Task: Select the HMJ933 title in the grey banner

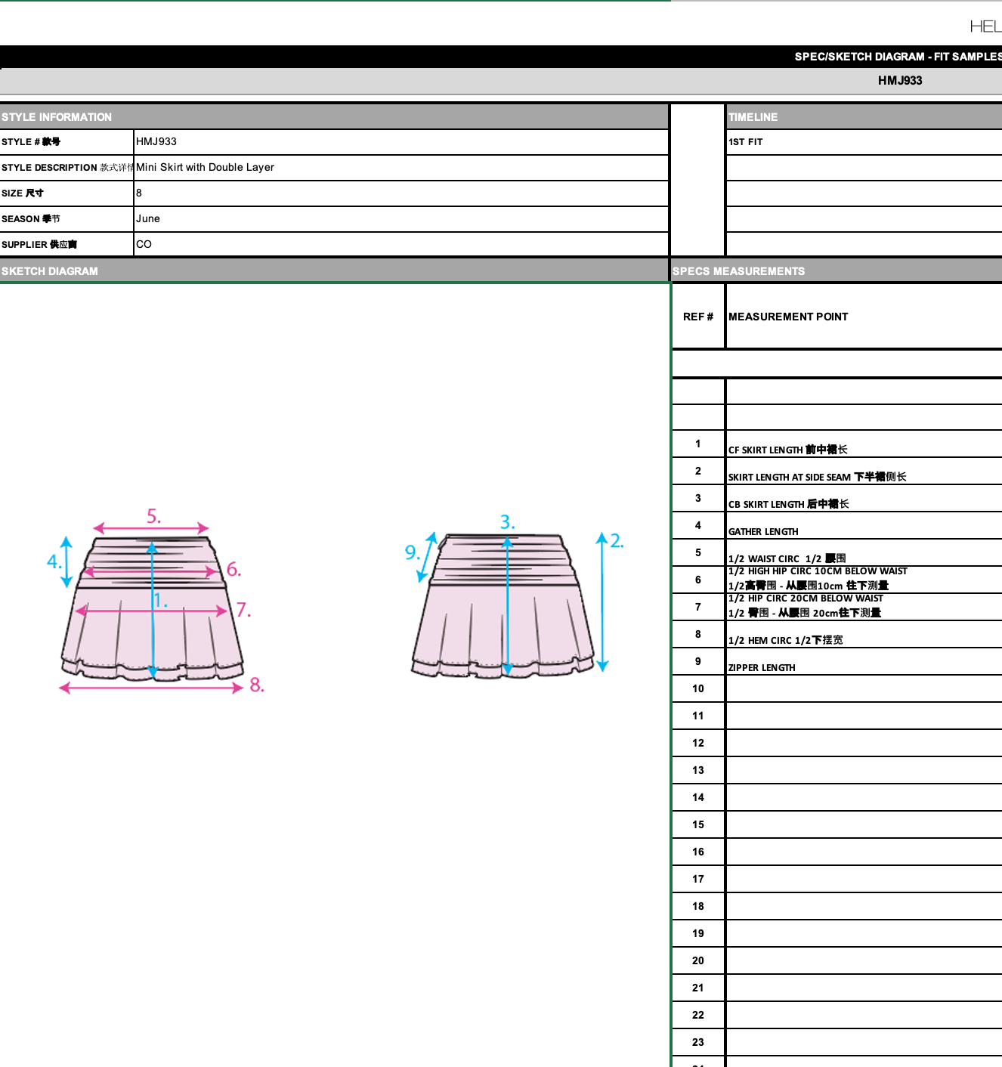Action: 900,81
